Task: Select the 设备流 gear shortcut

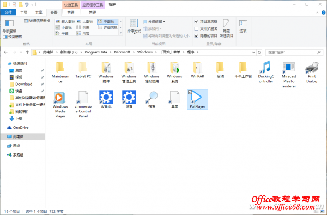Action: pos(106,99)
